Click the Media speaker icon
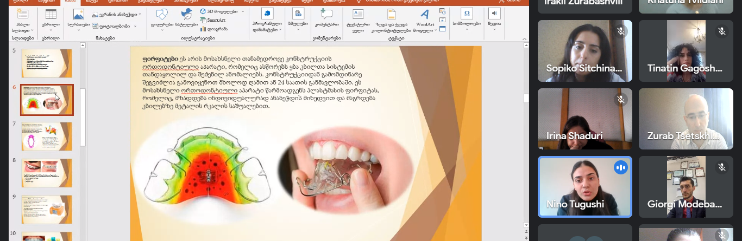This screenshot has height=241, width=742. [494, 14]
